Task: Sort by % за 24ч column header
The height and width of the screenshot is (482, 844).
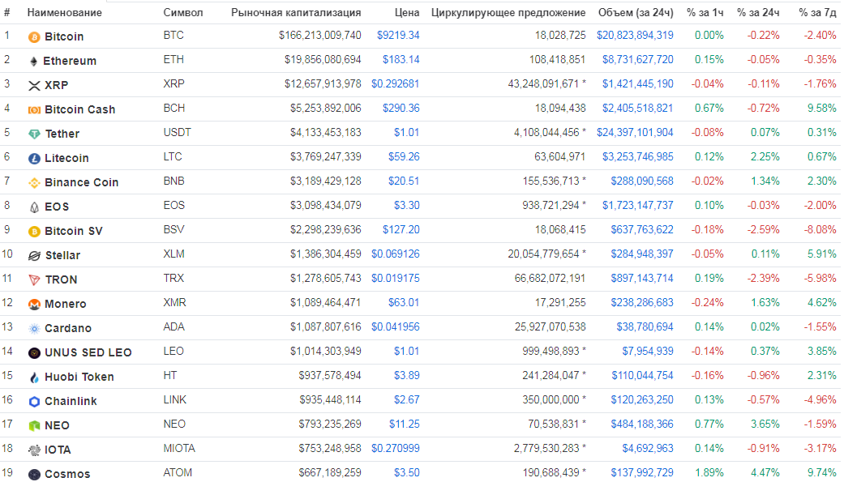Action: (758, 13)
